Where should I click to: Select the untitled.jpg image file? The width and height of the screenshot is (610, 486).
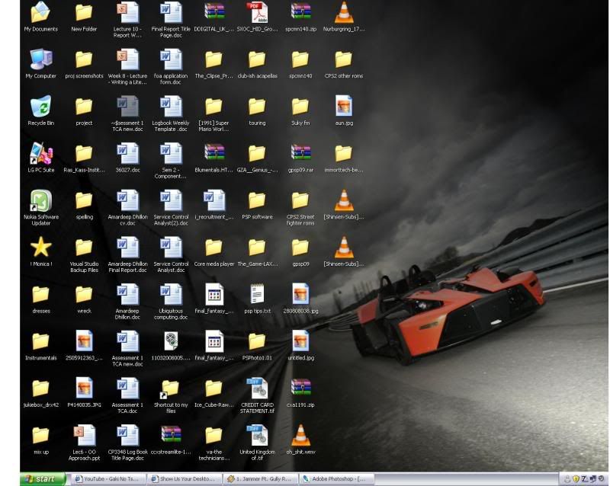tap(300, 341)
